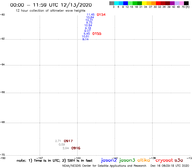
Task: Click the purple swatch in the legend
Action: 172,3
